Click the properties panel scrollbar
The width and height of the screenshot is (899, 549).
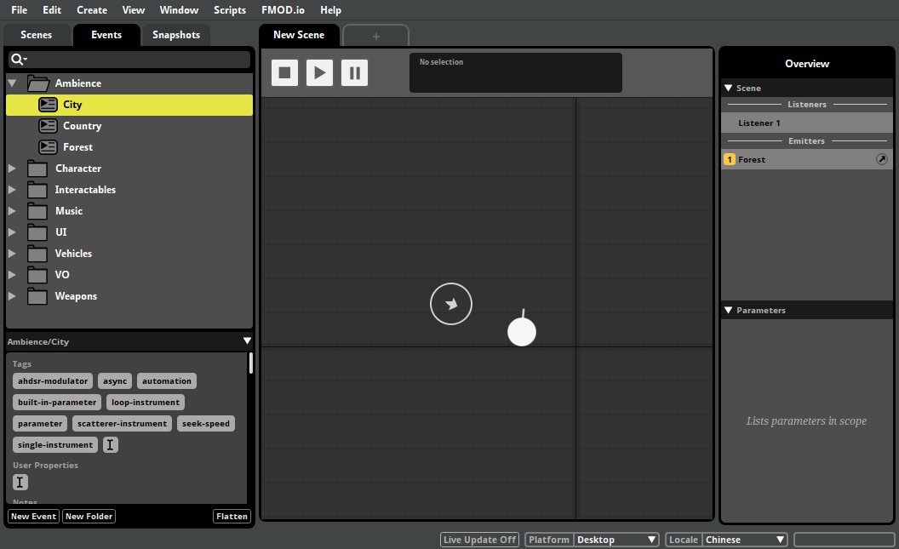tap(250, 364)
